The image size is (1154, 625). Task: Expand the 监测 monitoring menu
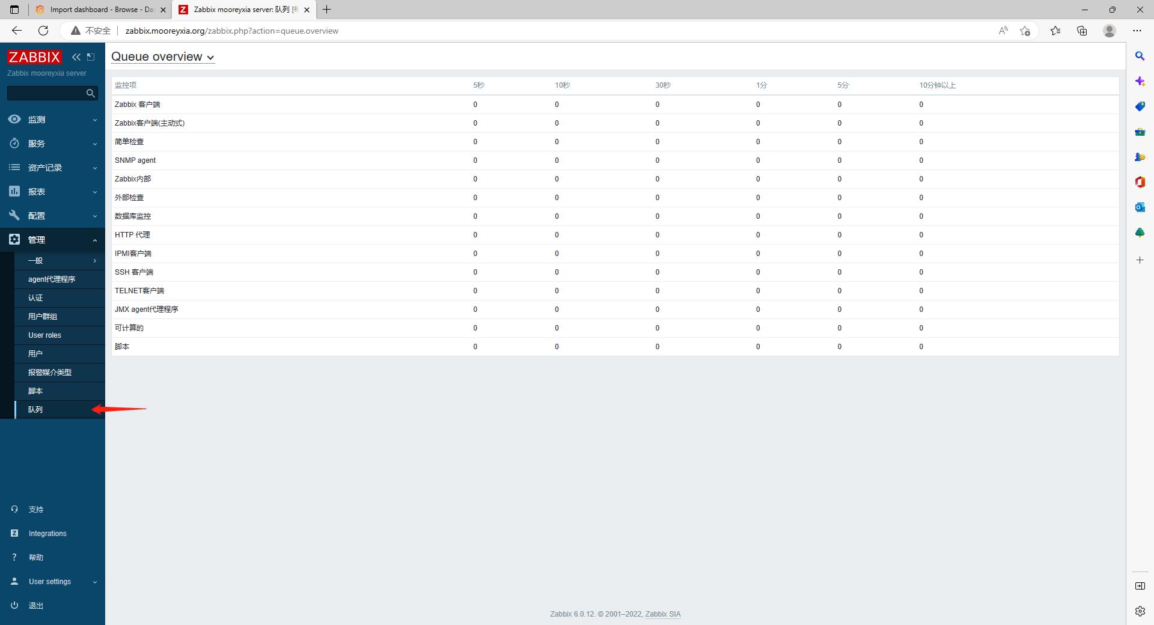point(52,120)
